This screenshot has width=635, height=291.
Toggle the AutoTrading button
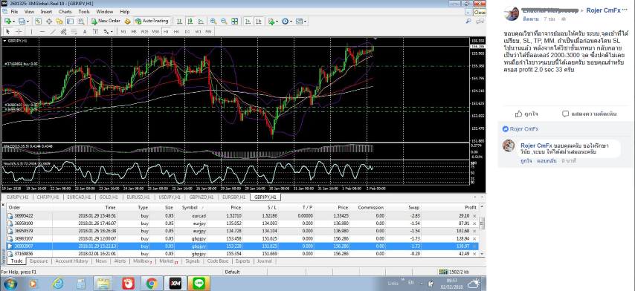(152, 21)
